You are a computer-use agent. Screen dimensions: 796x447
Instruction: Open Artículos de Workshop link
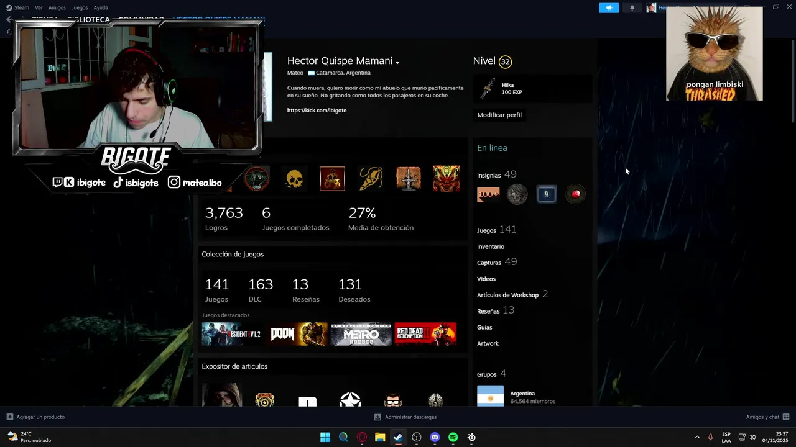point(512,294)
